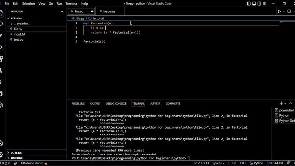Open the Edit menu
Screen dimensions: 295x166
tap(16, 4)
